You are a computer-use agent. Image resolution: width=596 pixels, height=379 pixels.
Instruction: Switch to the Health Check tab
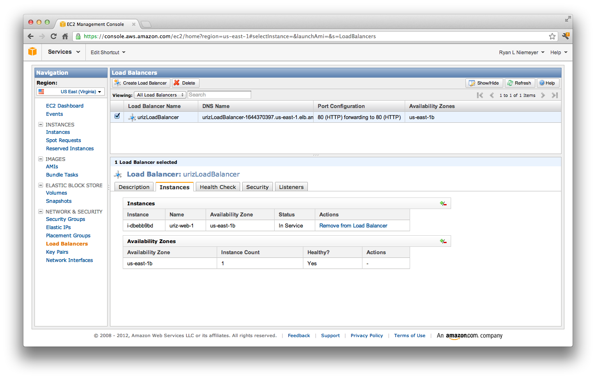(x=218, y=187)
